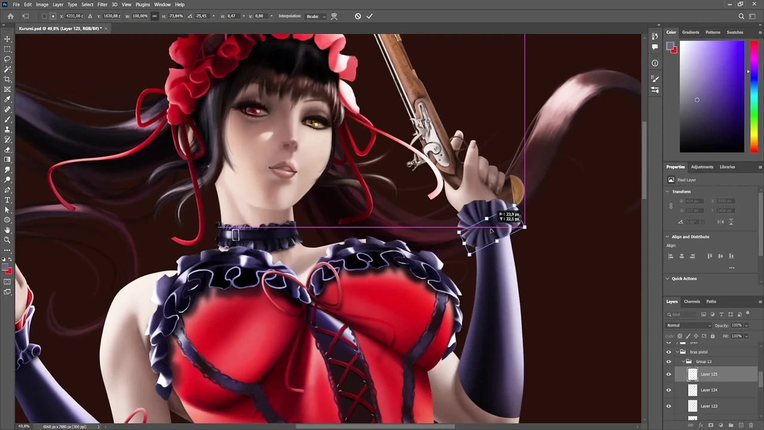Click the delete layer trash icon

point(751,425)
